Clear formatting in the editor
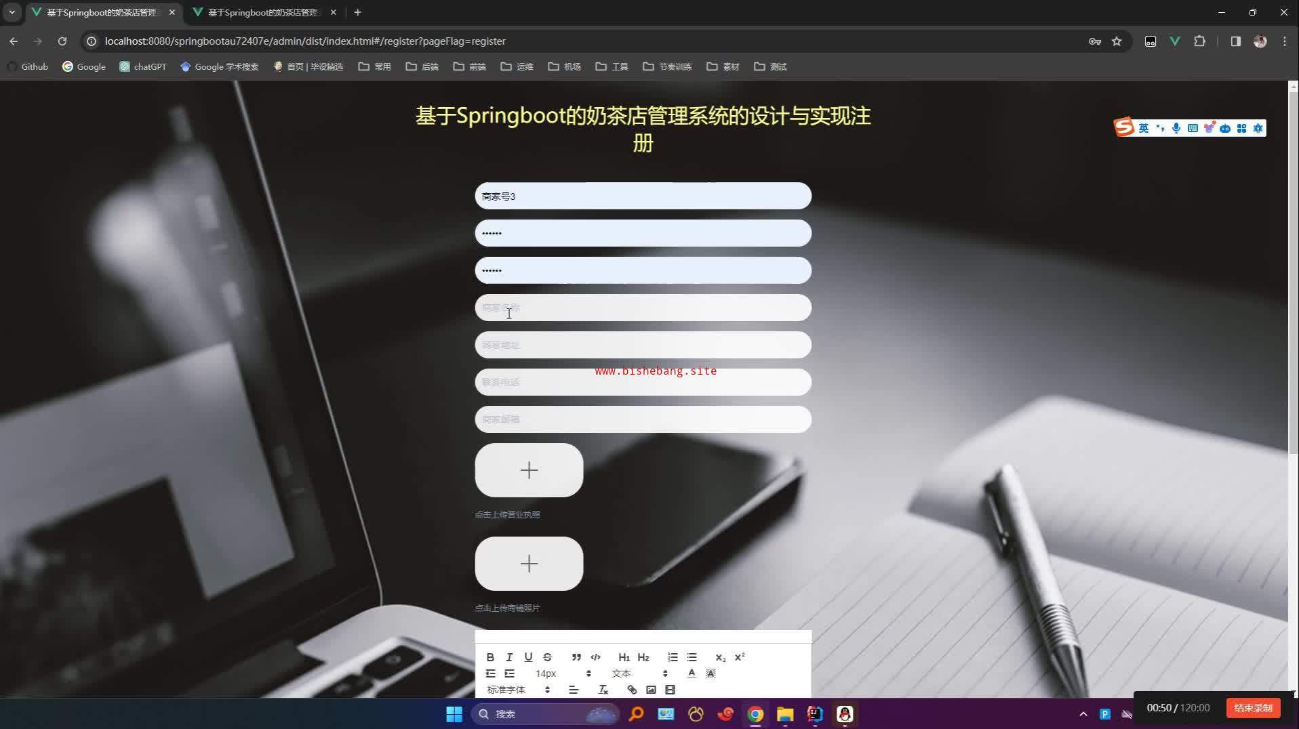 coord(603,690)
